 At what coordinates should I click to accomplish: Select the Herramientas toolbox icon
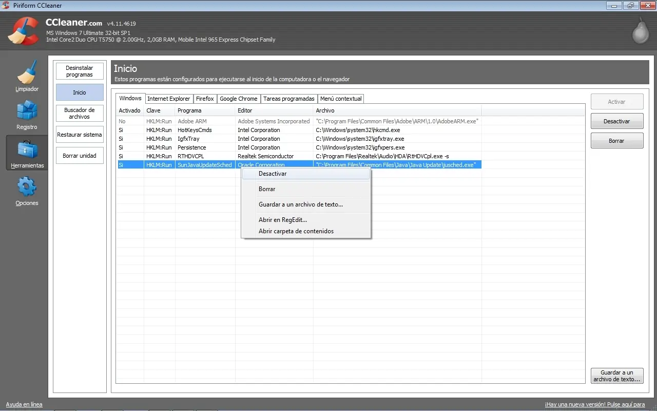click(x=27, y=153)
